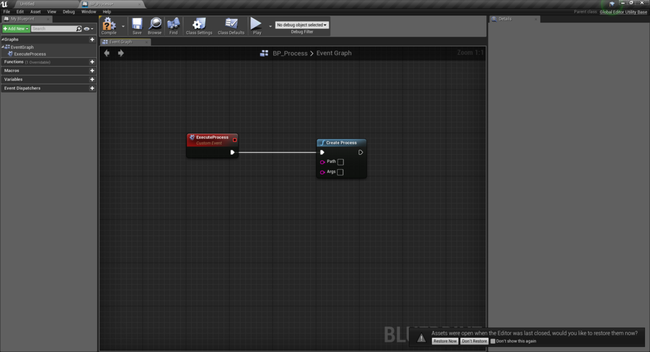Click the Unreal Engine logo icon
The image size is (650, 352).
(4, 4)
